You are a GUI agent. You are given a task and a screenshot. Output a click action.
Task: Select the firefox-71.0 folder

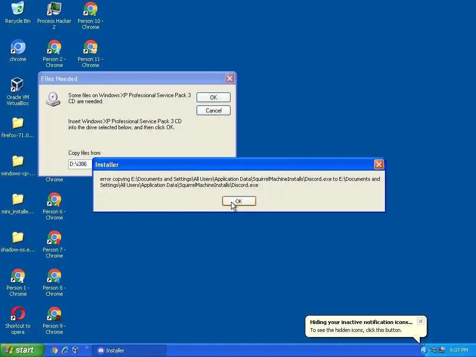click(18, 127)
